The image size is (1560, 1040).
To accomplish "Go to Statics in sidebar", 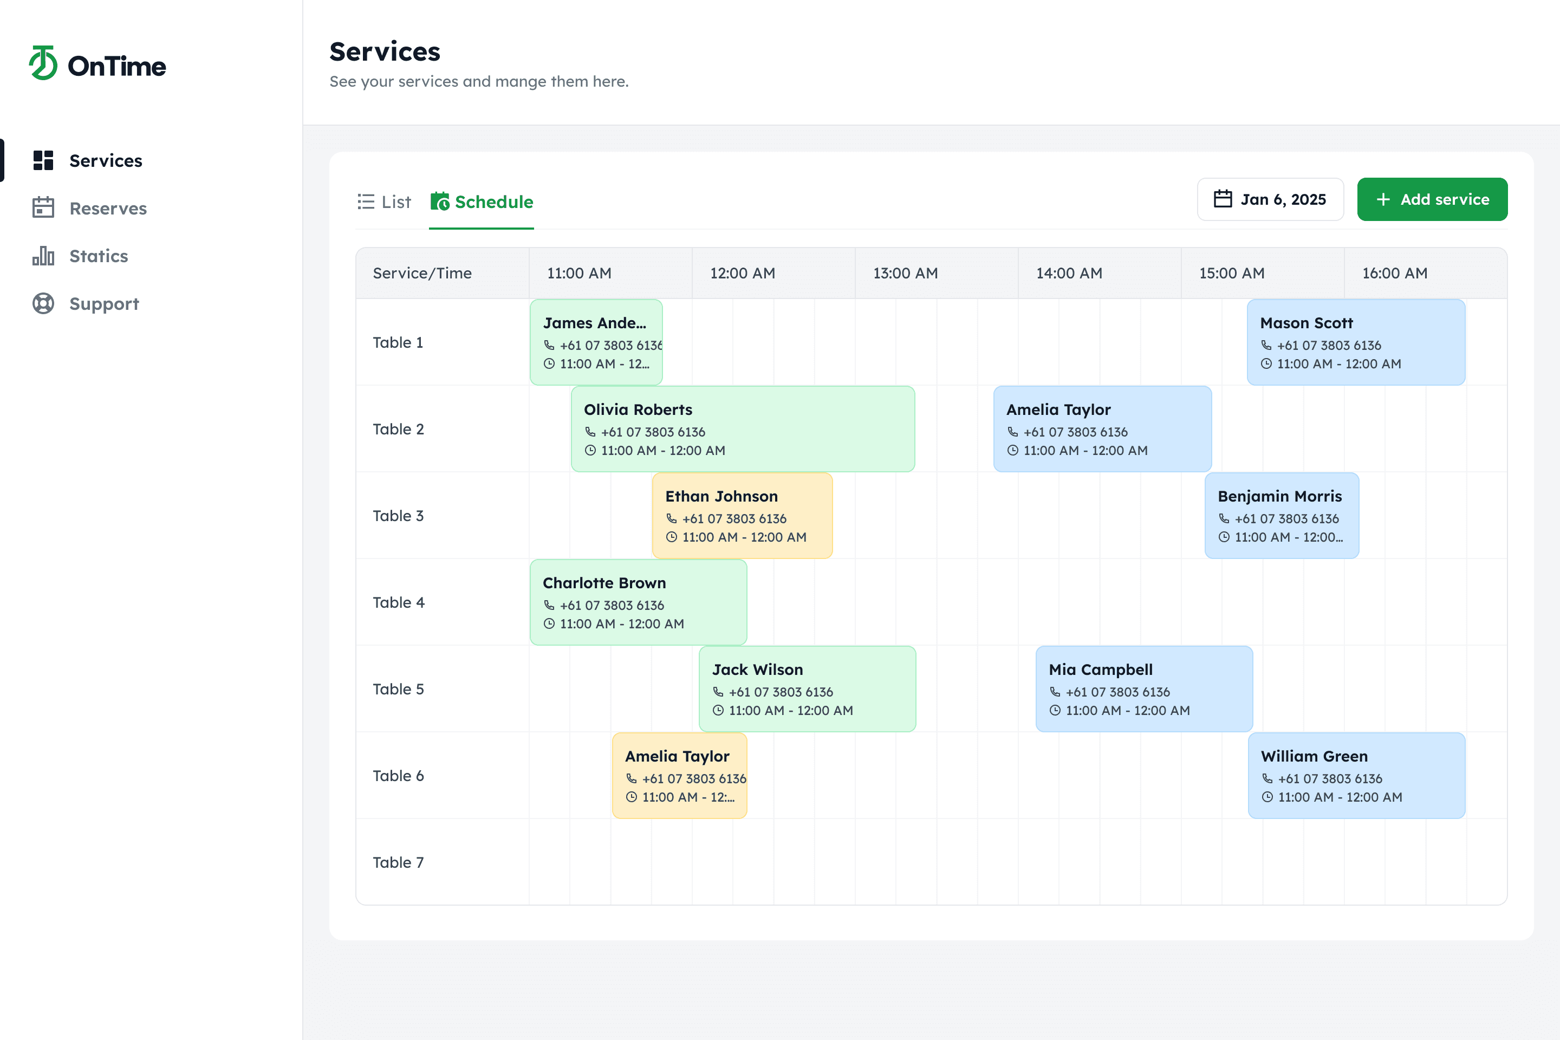I will 98,256.
